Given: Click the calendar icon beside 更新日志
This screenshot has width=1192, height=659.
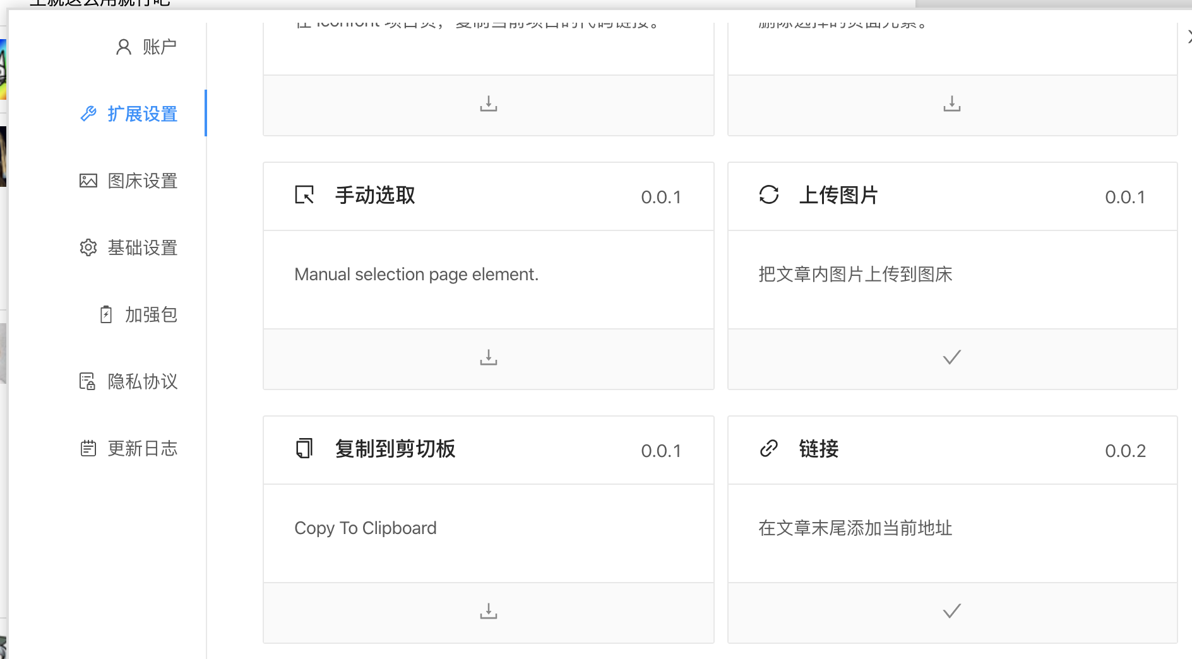Looking at the screenshot, I should click(x=88, y=448).
